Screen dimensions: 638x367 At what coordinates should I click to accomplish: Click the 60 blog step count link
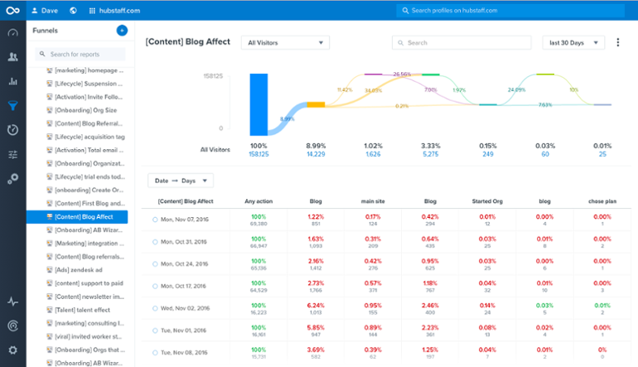[x=545, y=154]
